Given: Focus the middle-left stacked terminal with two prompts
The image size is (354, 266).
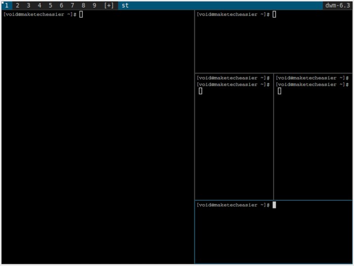Looking at the screenshot, I should click(x=234, y=137).
